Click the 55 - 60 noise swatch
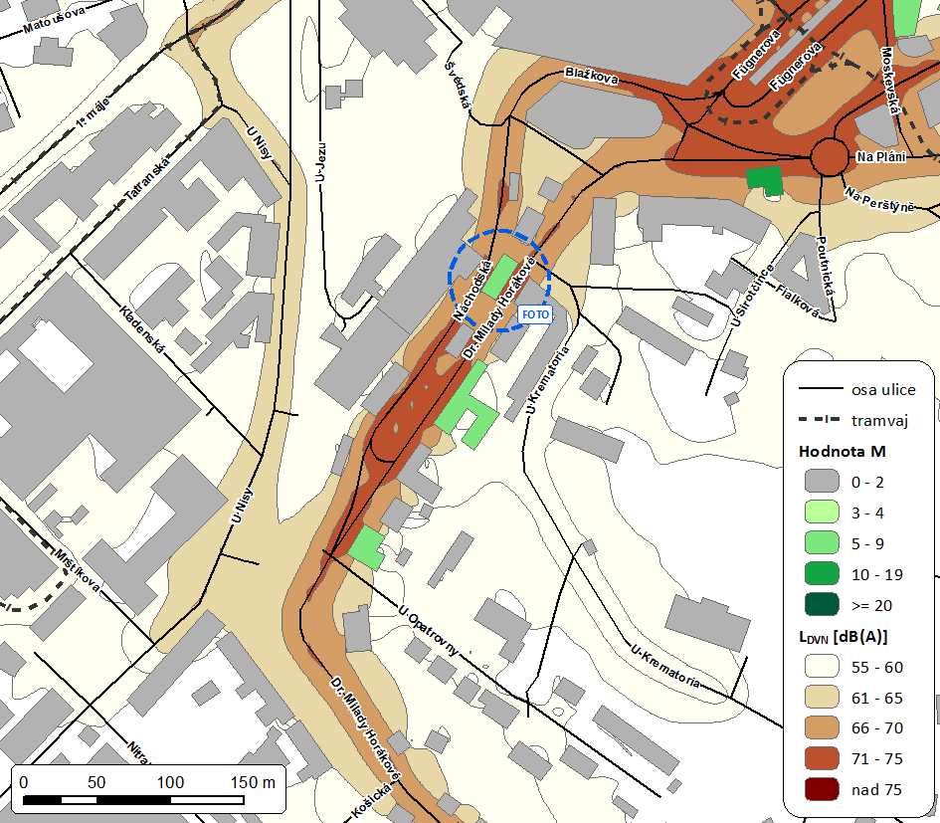Viewport: 940px width, 823px height. click(x=822, y=667)
